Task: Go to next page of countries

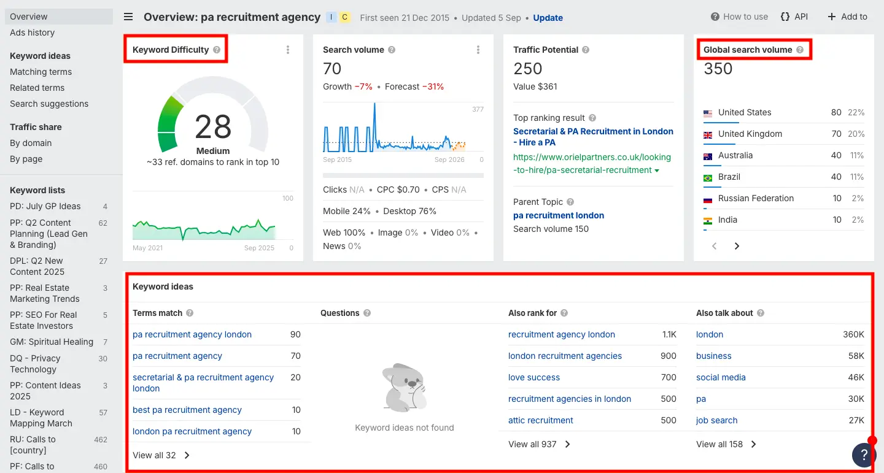Action: [737, 246]
